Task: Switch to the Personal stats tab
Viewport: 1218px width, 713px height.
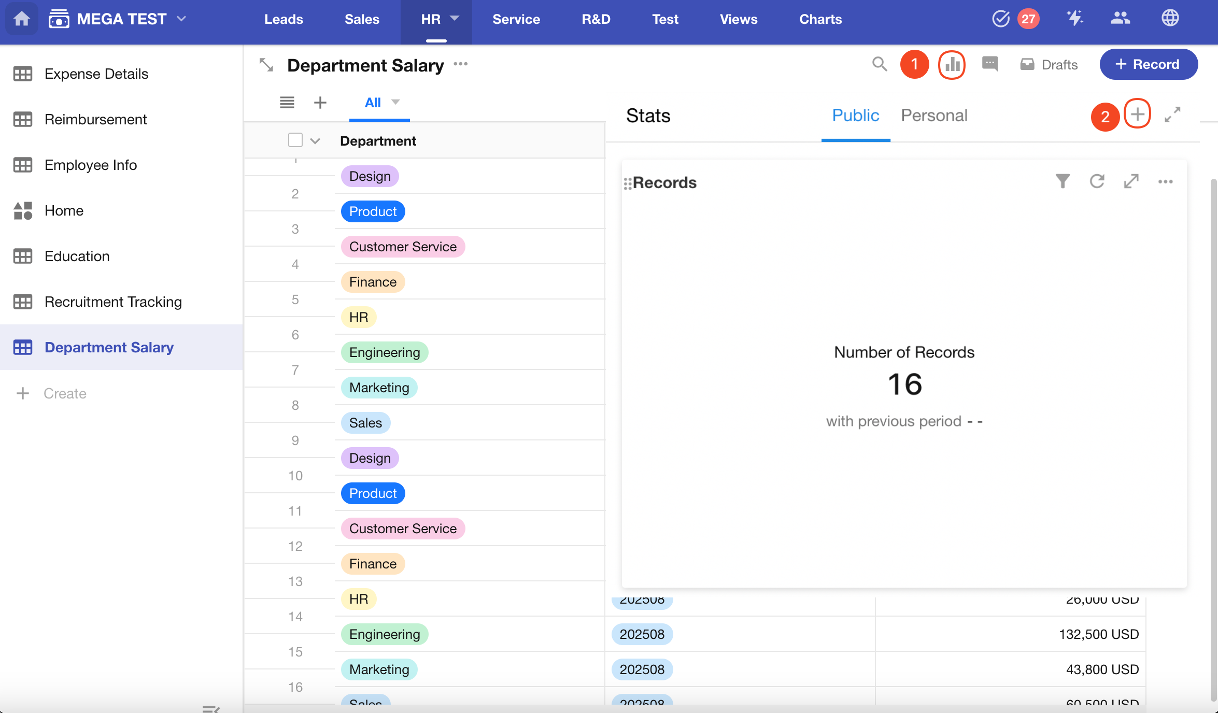Action: click(934, 115)
